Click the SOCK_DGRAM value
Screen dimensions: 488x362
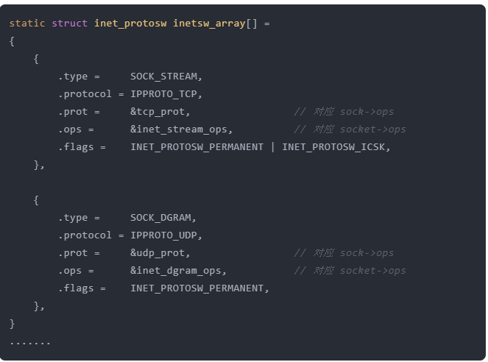tap(163, 218)
